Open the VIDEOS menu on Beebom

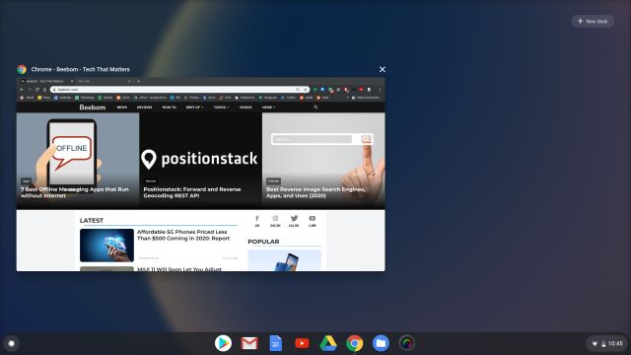pos(245,107)
